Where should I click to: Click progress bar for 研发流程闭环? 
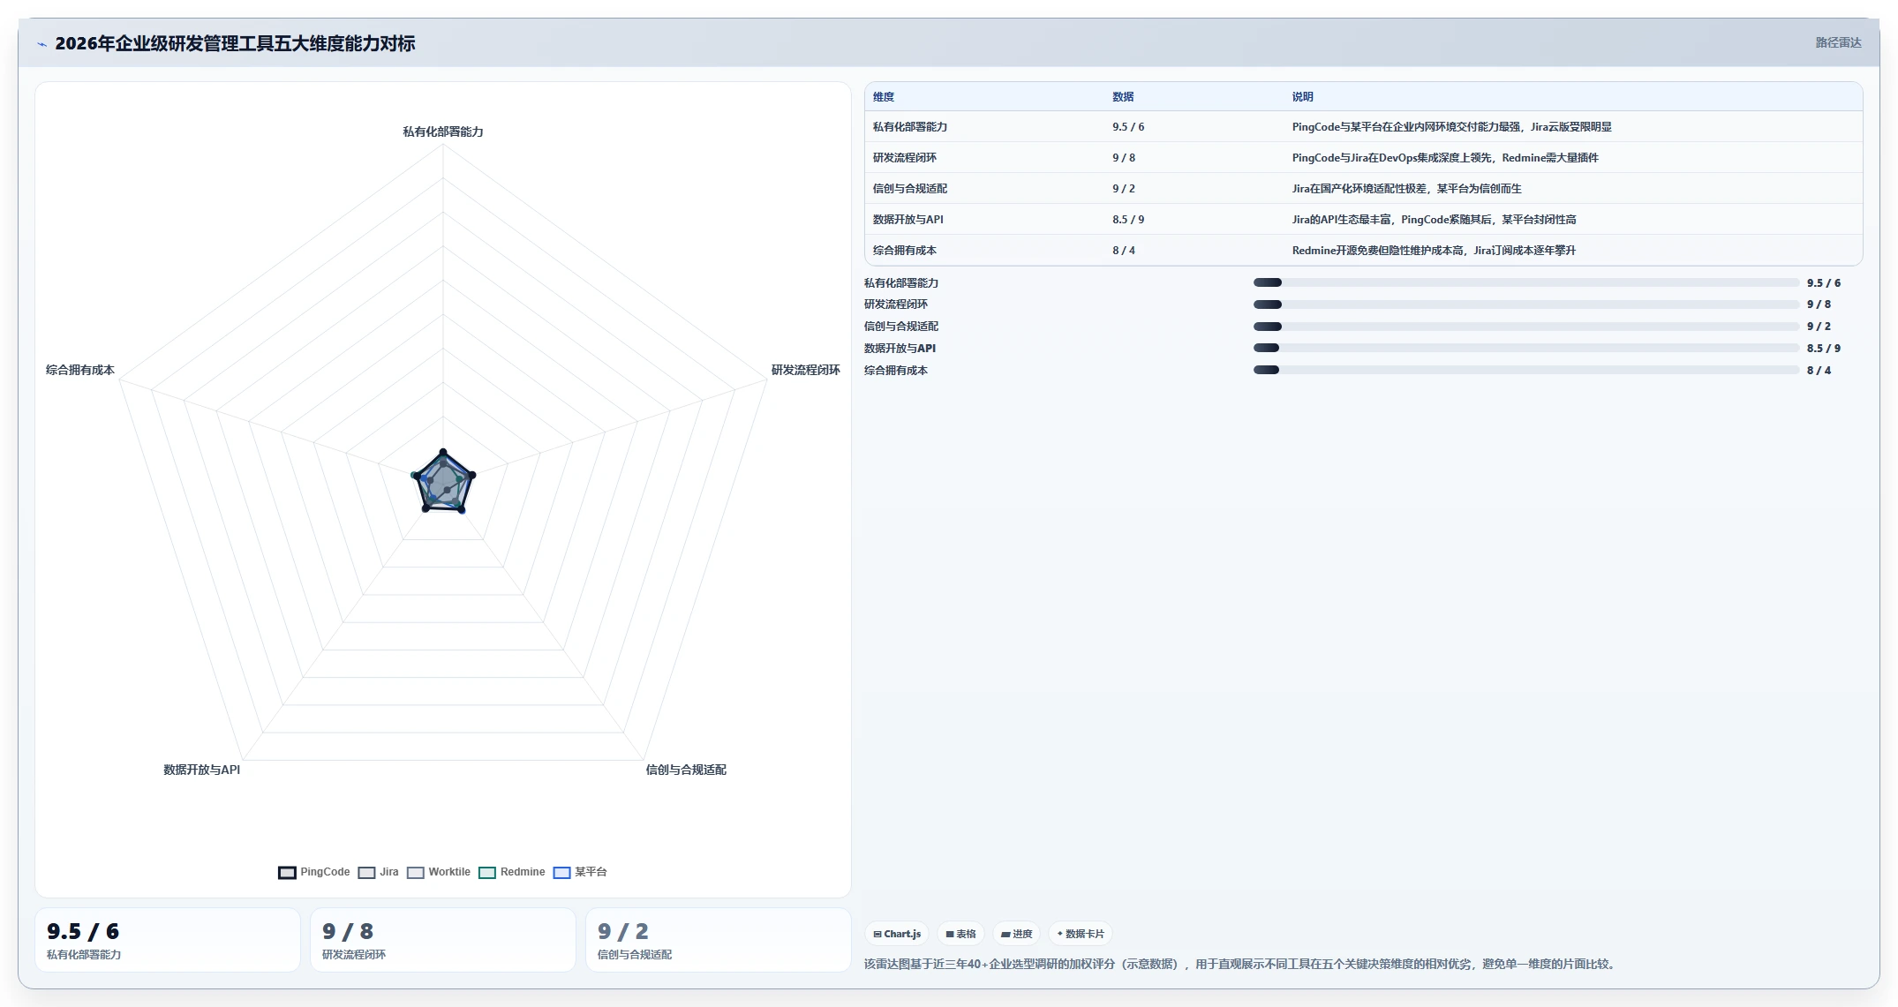click(1526, 304)
